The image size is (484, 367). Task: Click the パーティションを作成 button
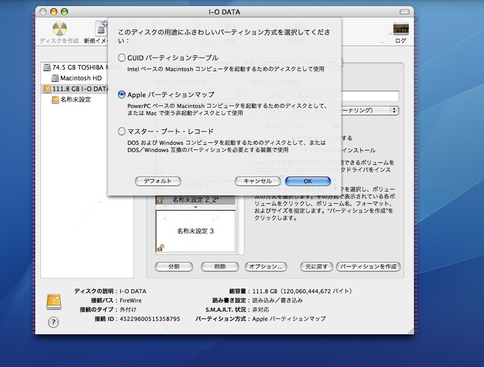click(368, 267)
